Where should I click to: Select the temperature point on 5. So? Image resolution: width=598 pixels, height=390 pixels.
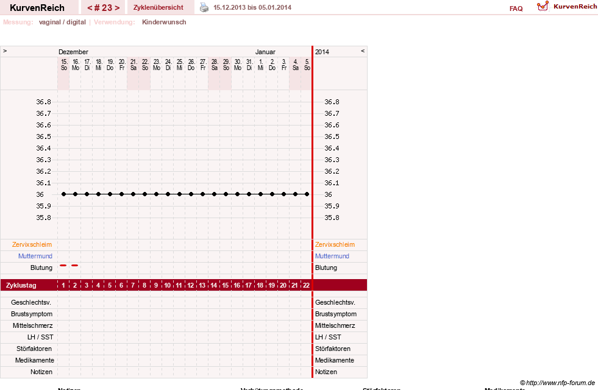pyautogui.click(x=307, y=194)
